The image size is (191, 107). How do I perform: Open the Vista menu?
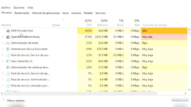tap(30, 8)
